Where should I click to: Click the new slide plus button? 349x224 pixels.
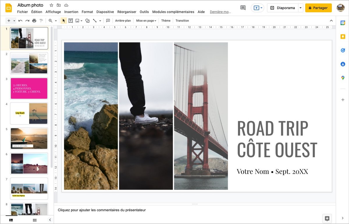tap(9, 21)
